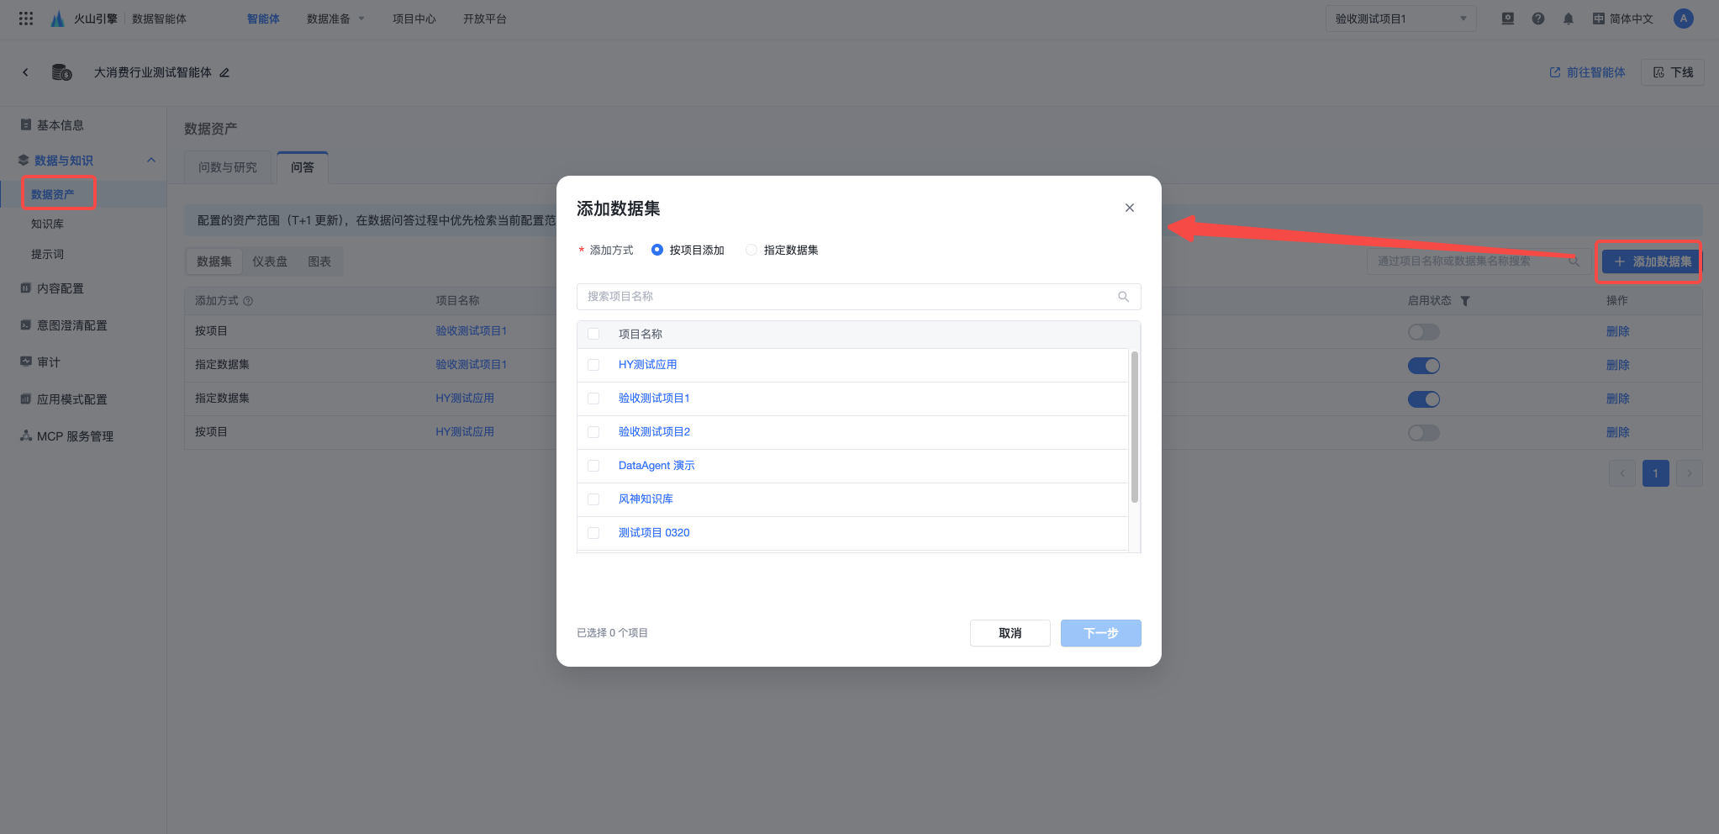The image size is (1719, 834).
Task: Click the 基本信息 sidebar icon
Action: click(26, 124)
